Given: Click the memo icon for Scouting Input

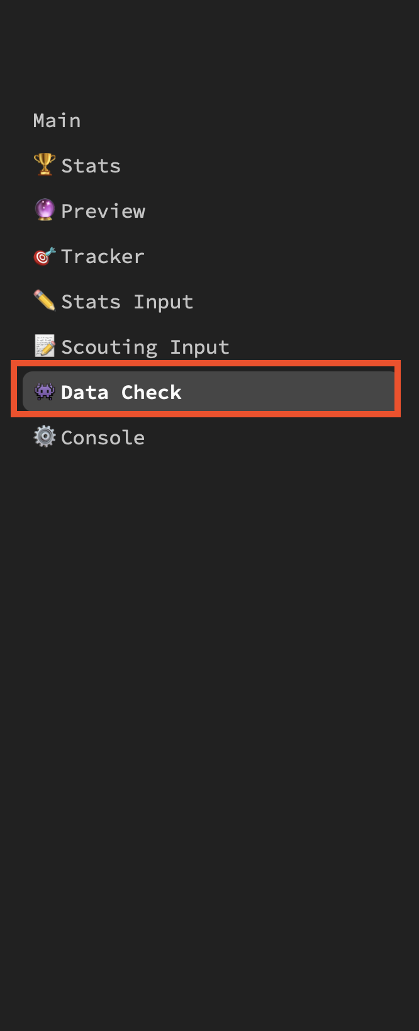Looking at the screenshot, I should click(44, 346).
